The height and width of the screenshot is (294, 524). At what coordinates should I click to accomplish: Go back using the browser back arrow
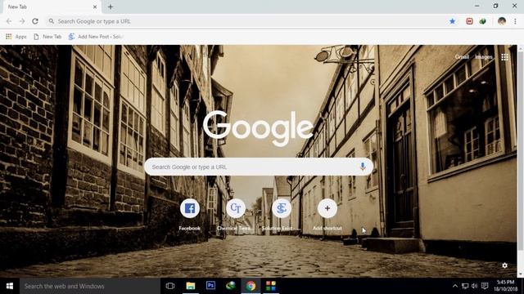(9, 21)
